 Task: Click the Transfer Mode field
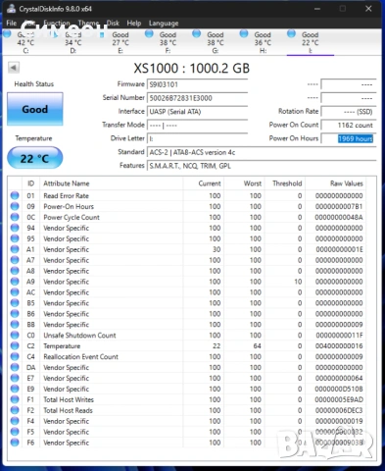click(x=197, y=126)
